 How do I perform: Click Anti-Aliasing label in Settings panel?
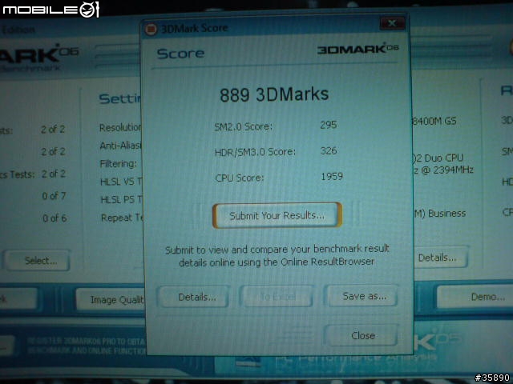click(x=120, y=146)
